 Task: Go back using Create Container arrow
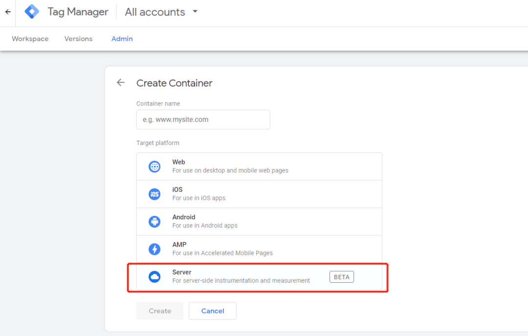coord(121,83)
